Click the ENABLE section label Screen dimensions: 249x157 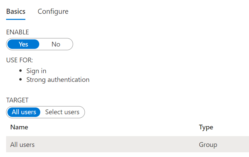(18, 32)
